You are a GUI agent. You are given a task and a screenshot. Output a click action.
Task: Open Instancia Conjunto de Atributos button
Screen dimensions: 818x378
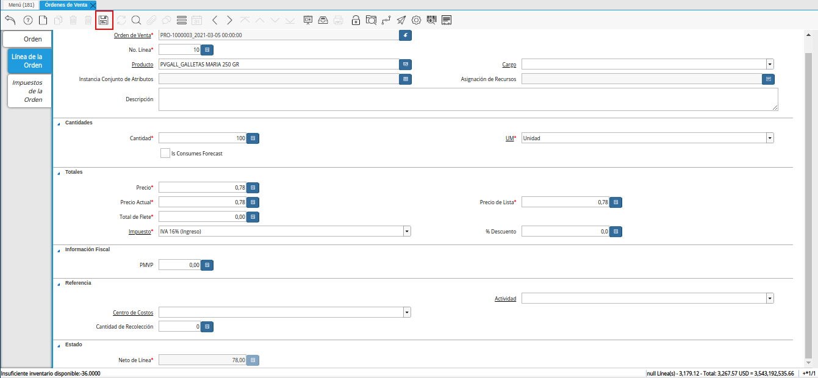click(x=406, y=79)
